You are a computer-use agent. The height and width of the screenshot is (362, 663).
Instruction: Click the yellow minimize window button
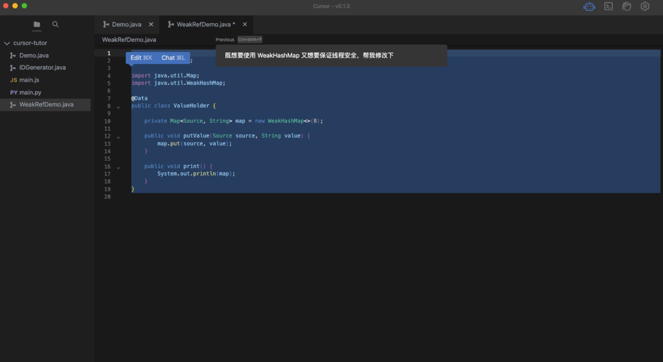(x=15, y=6)
